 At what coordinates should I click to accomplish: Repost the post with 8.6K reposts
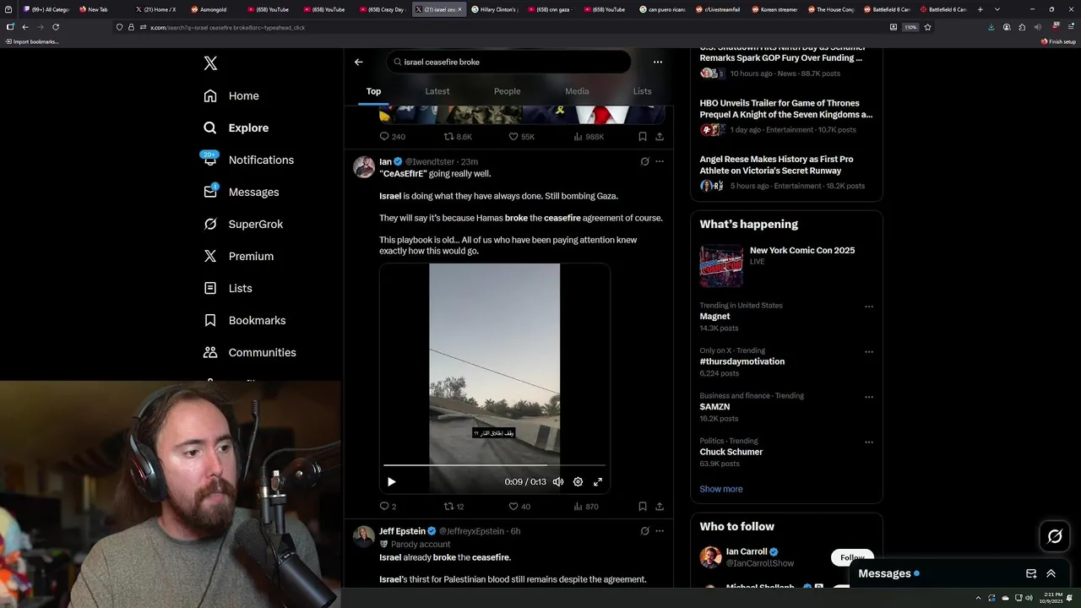pyautogui.click(x=458, y=136)
